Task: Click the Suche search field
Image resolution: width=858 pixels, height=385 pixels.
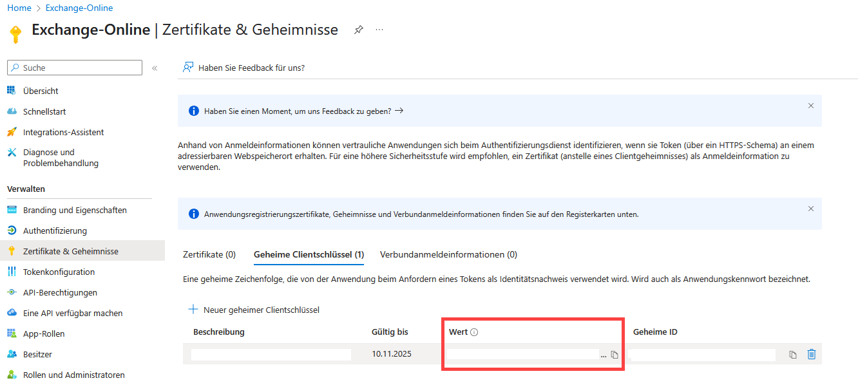Action: [75, 68]
